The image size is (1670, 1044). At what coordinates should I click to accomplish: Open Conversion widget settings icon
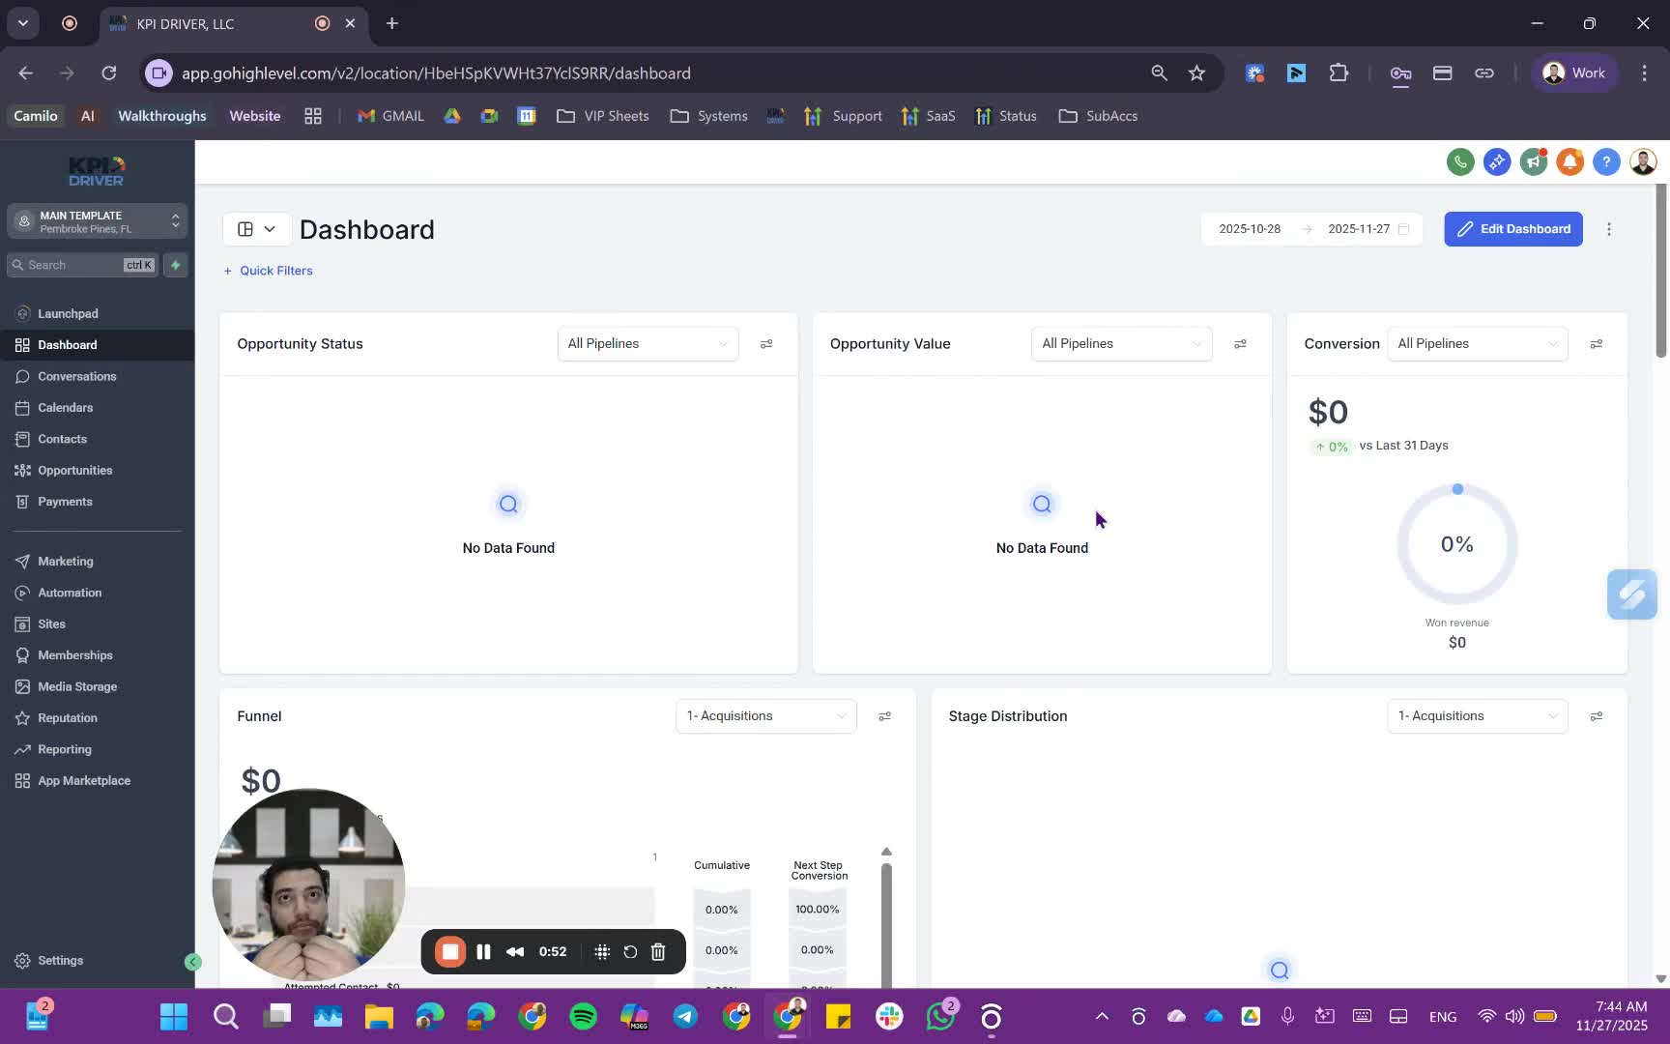(x=1597, y=344)
